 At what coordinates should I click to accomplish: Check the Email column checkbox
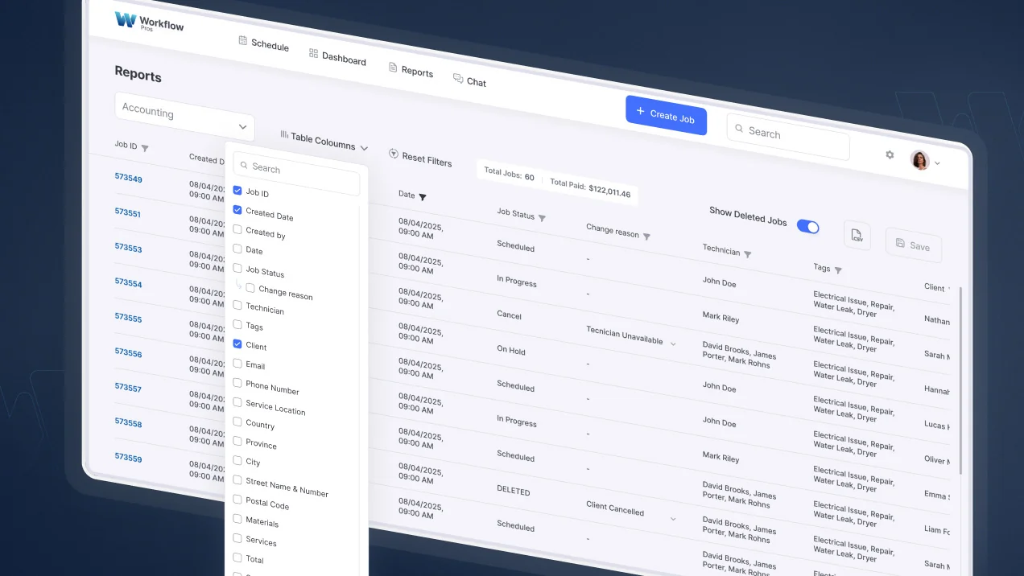click(x=237, y=364)
